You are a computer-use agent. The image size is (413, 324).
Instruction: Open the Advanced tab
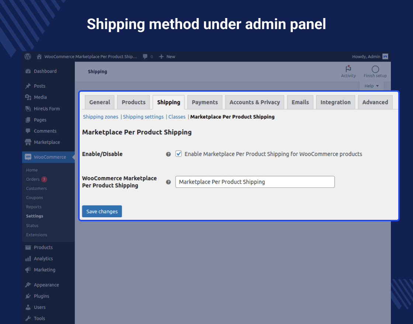(375, 102)
